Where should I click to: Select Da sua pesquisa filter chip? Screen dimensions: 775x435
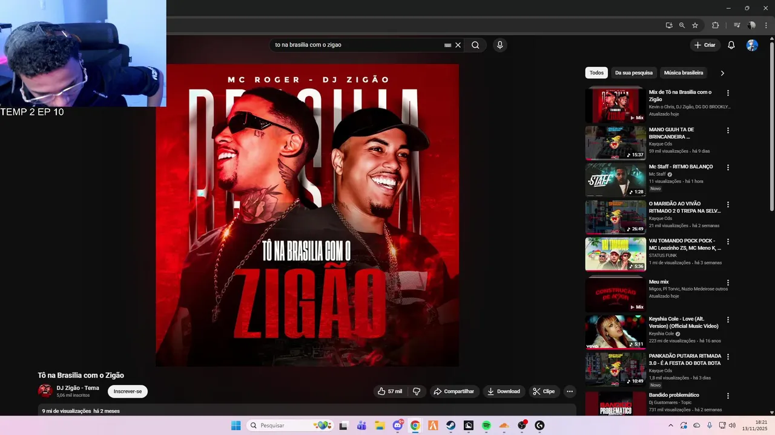[634, 72]
